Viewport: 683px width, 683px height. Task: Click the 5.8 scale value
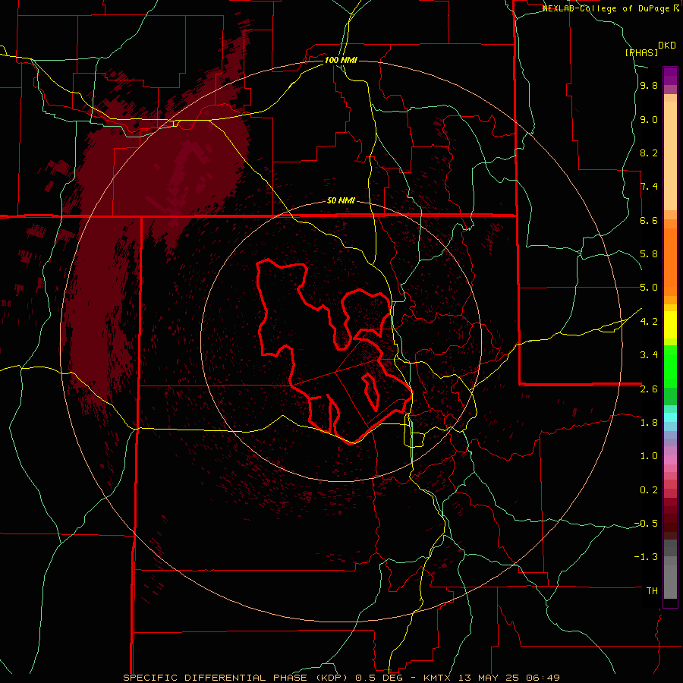tap(649, 254)
